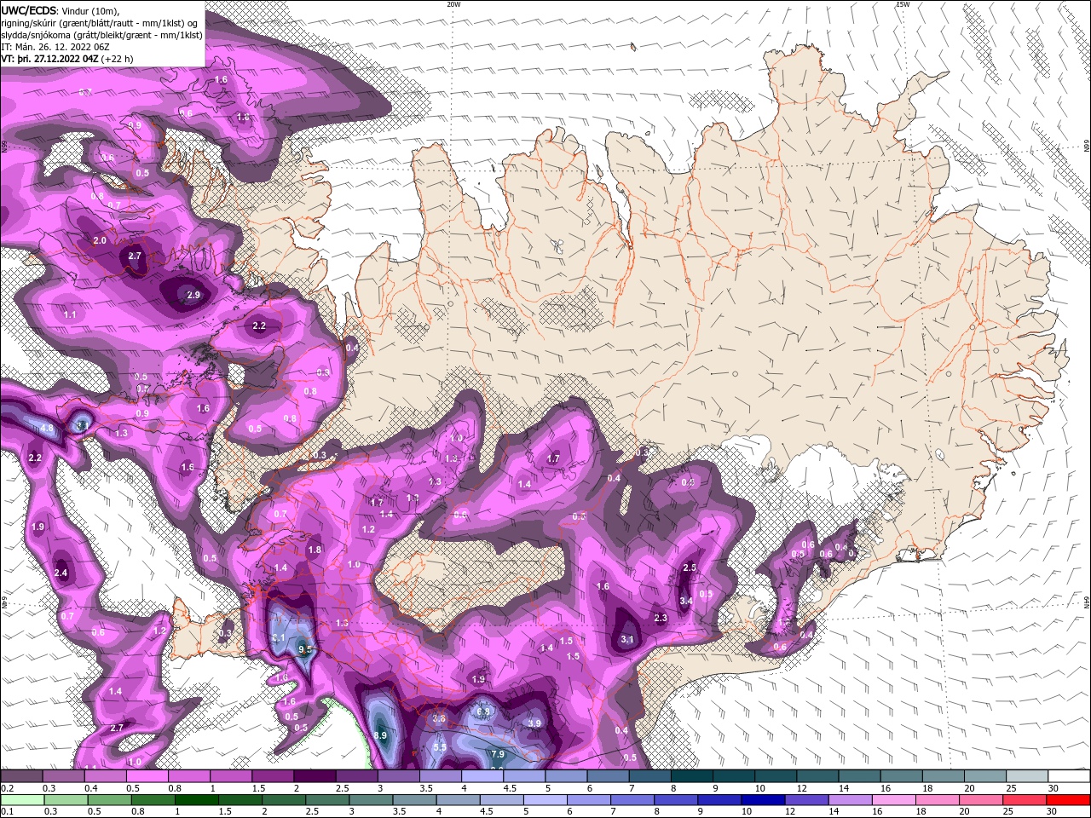
Task: Click the 'rigning/skúrir' legend description line
Action: tap(99, 23)
